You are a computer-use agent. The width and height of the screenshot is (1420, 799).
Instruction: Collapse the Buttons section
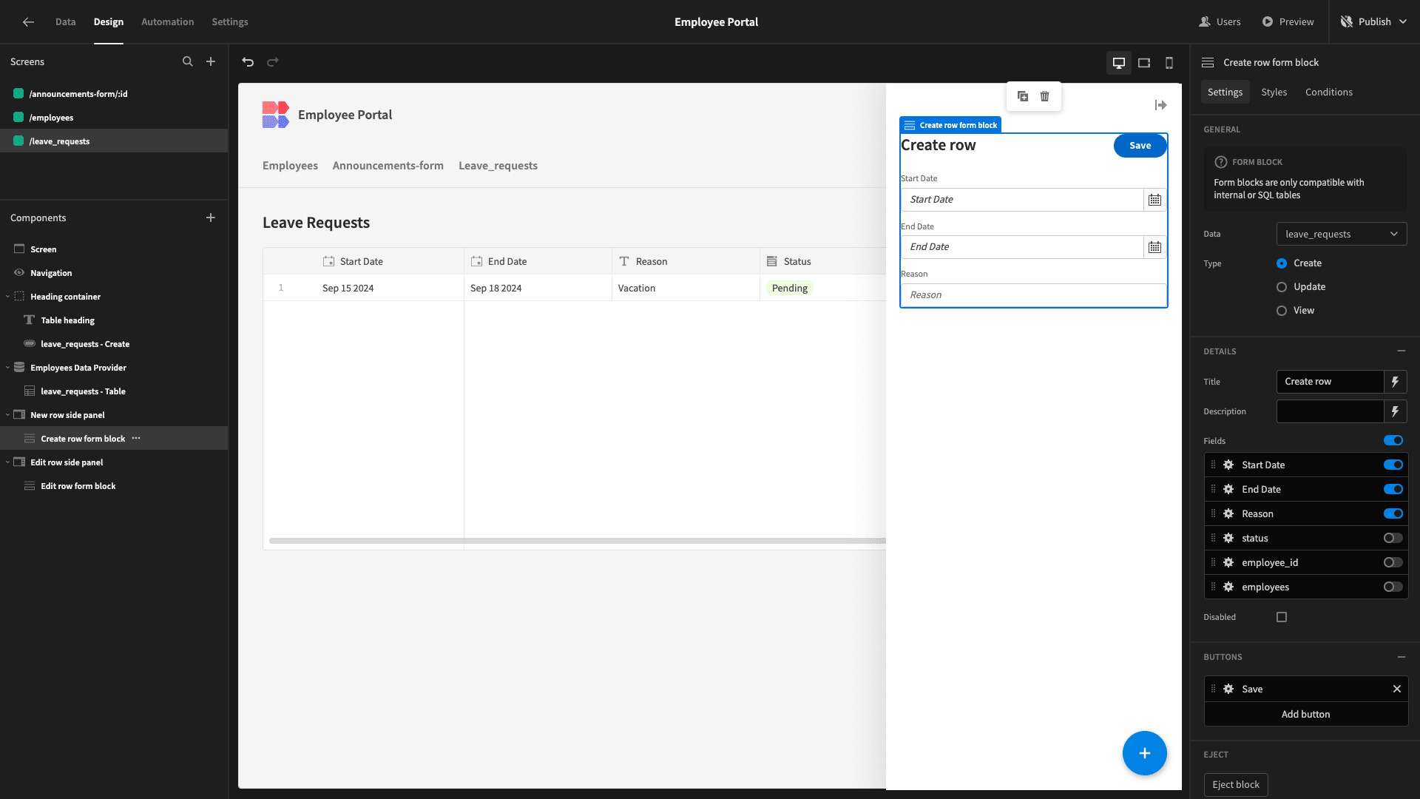click(1402, 657)
